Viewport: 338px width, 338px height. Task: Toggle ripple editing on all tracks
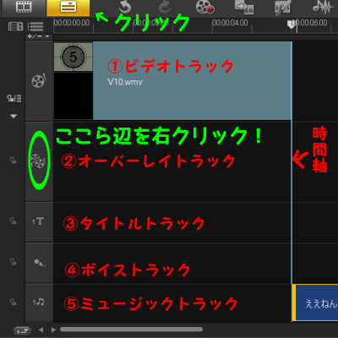tap(14, 98)
